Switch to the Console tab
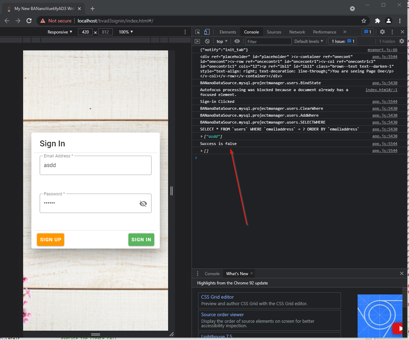409x340 pixels. point(252,32)
